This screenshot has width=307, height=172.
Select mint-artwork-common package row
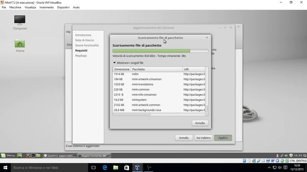[159, 105]
